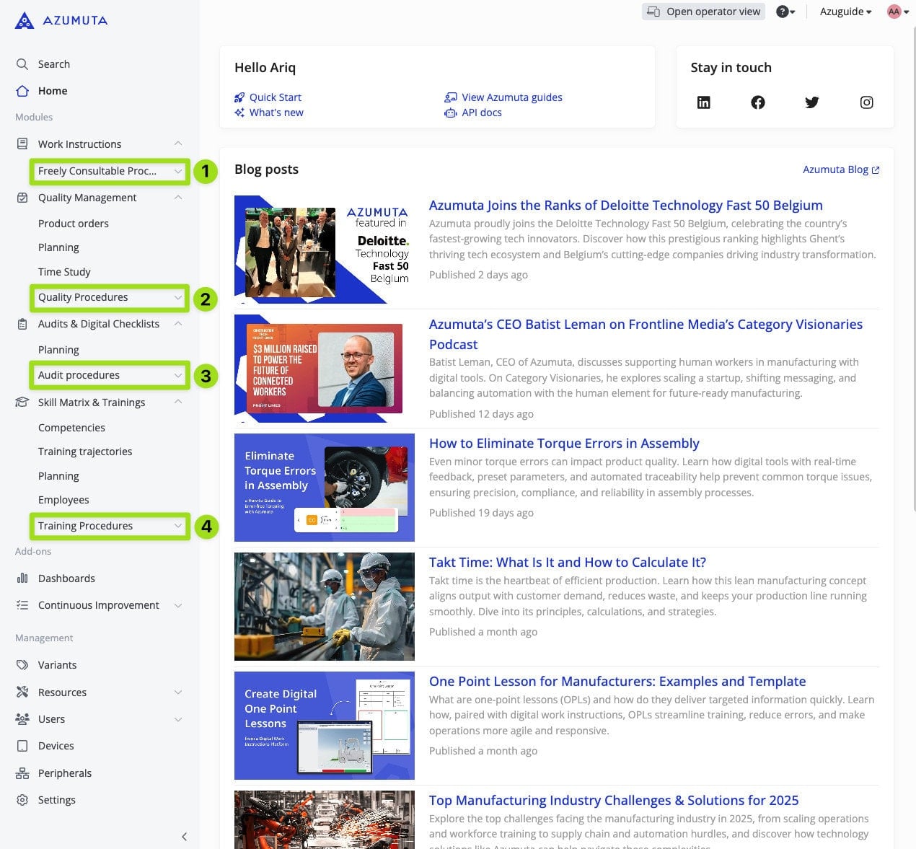This screenshot has height=849, width=916.
Task: Expand the Quality Procedures chevron
Action: click(x=177, y=298)
